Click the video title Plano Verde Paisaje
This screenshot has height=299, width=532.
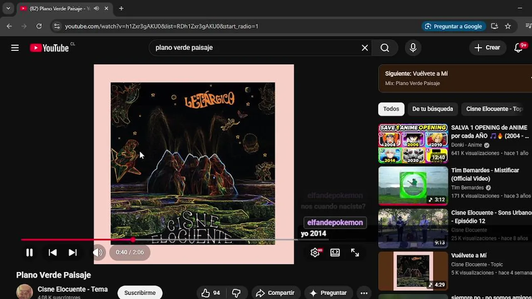point(54,275)
